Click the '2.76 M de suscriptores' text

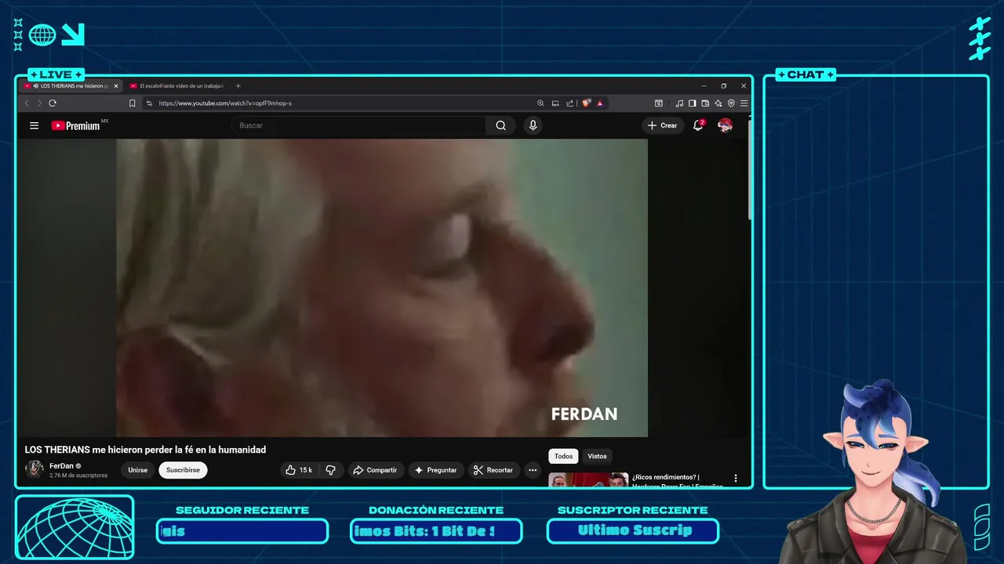[78, 475]
